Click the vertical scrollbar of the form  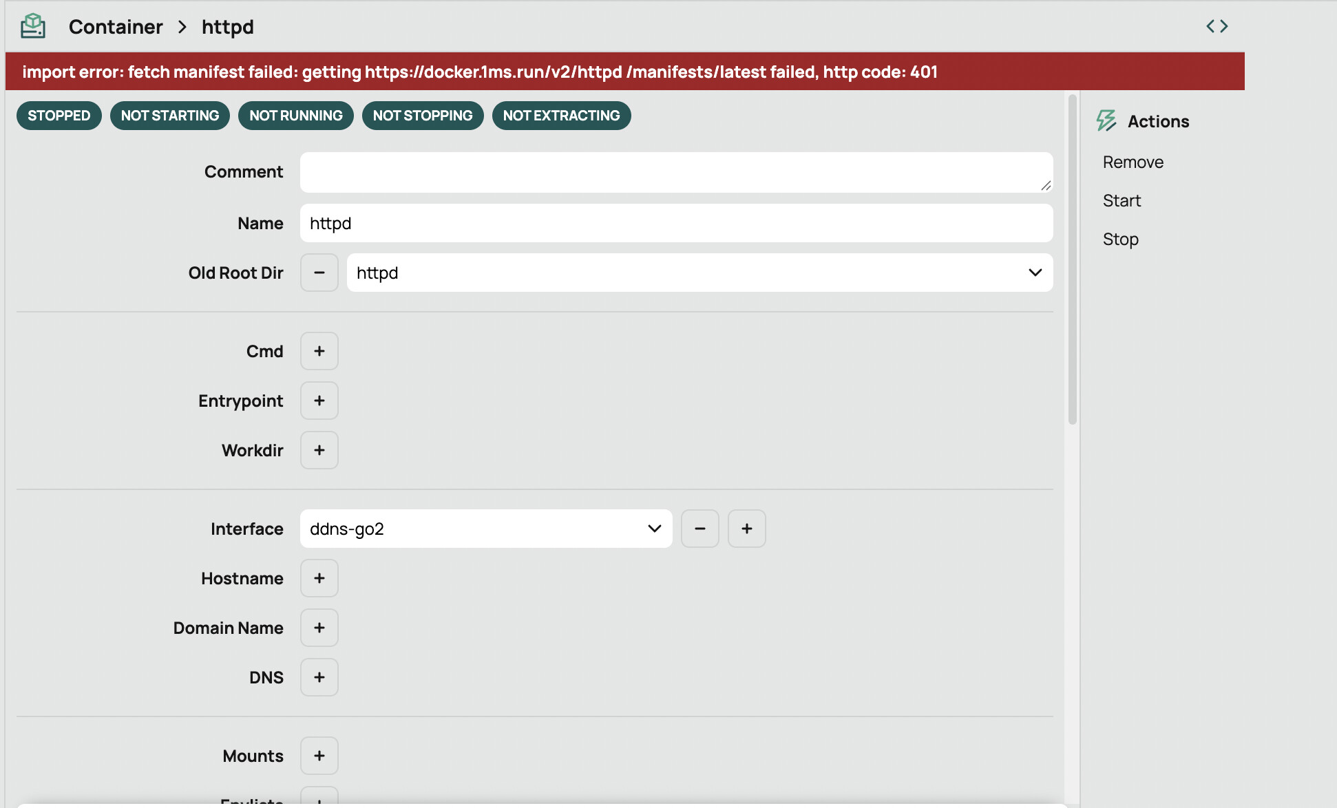1072,260
